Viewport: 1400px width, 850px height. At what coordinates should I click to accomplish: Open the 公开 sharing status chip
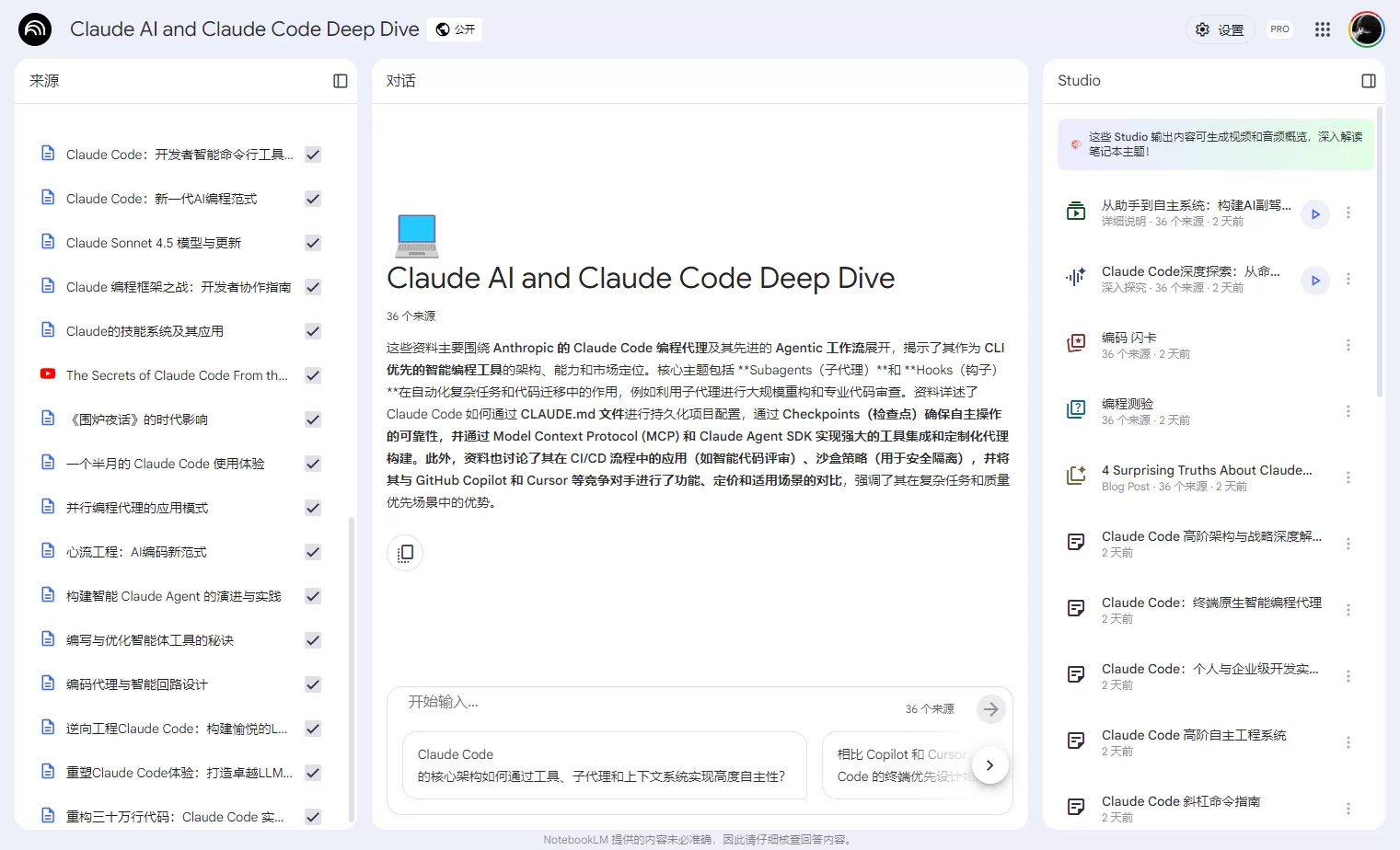coord(456,29)
